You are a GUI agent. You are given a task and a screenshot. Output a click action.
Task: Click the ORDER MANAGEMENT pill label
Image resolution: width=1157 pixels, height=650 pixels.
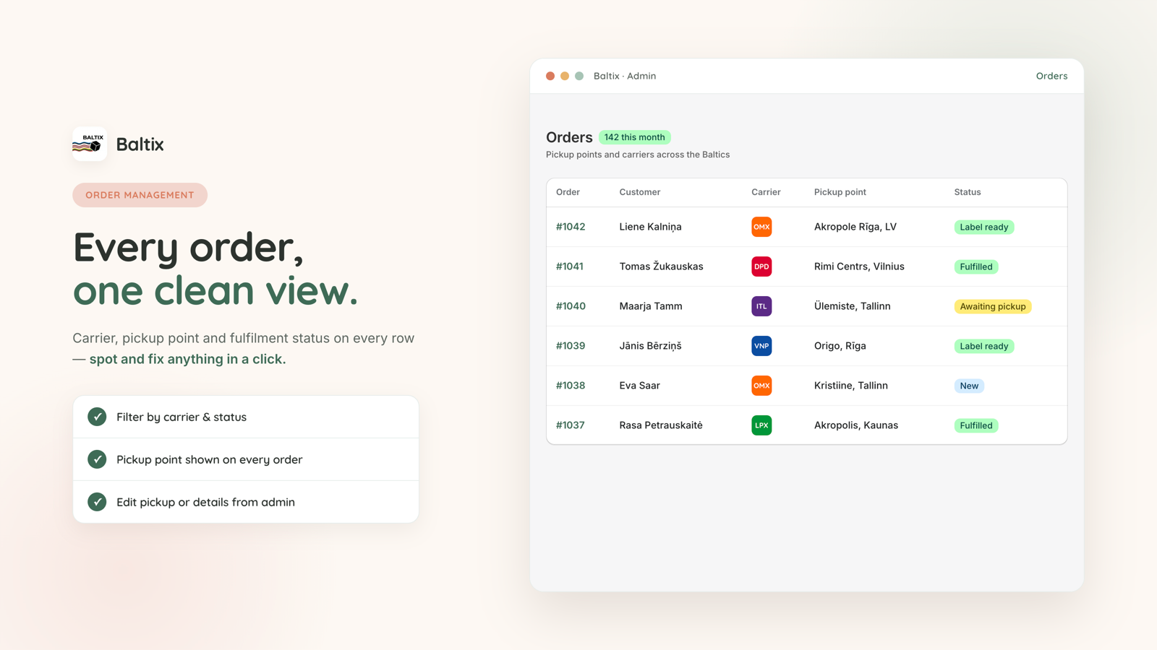tap(140, 195)
